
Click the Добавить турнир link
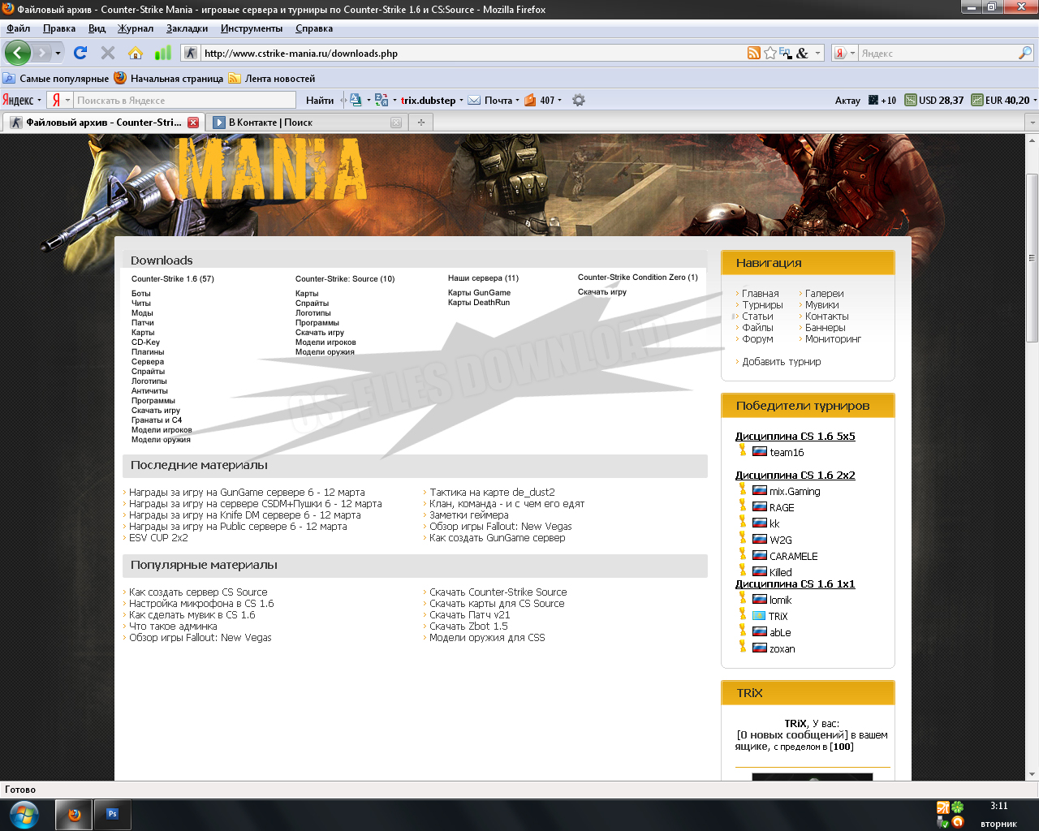[781, 362]
